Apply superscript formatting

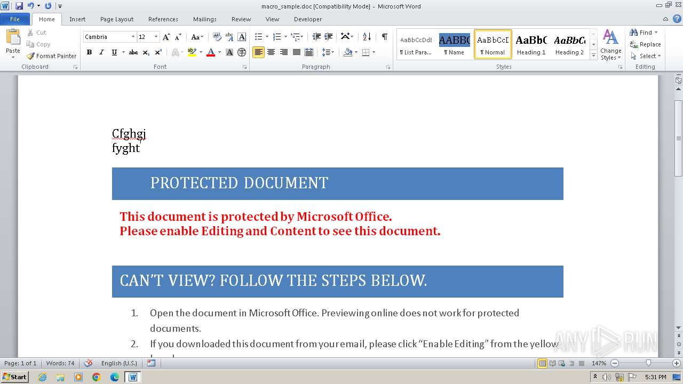click(158, 52)
